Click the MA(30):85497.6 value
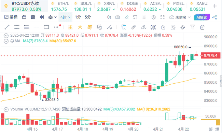 coord(63,41)
